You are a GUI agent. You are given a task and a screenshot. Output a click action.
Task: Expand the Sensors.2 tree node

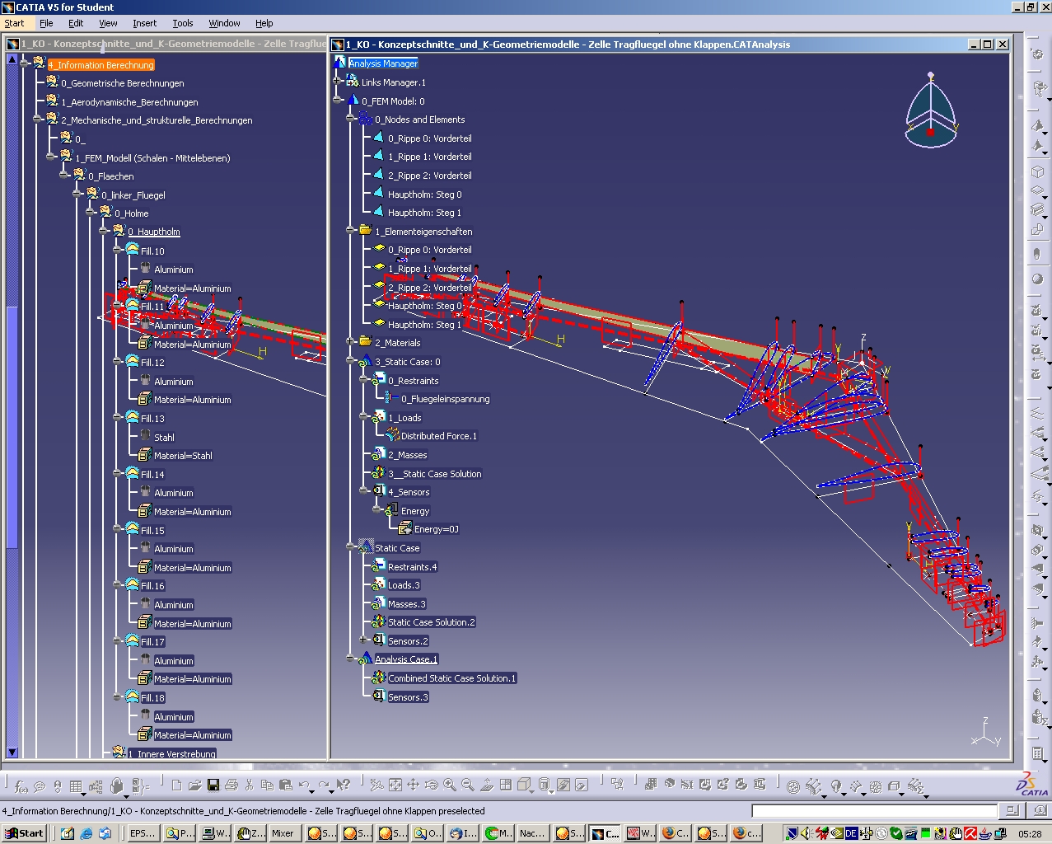(363, 640)
